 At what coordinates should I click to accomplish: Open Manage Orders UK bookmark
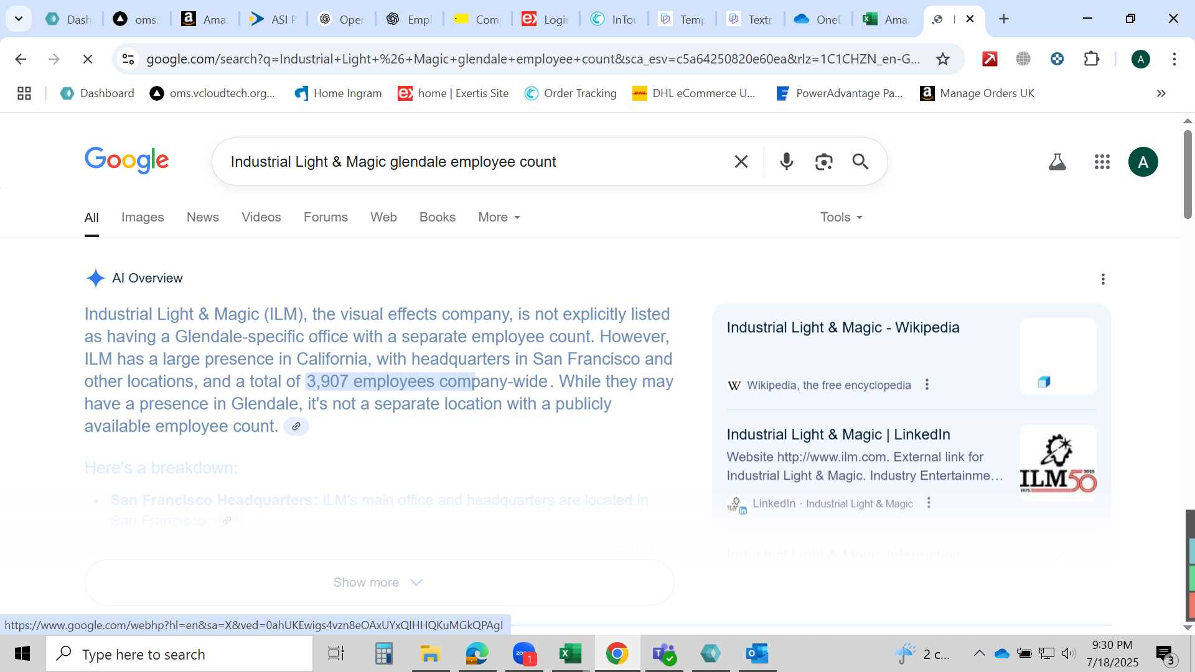977,93
